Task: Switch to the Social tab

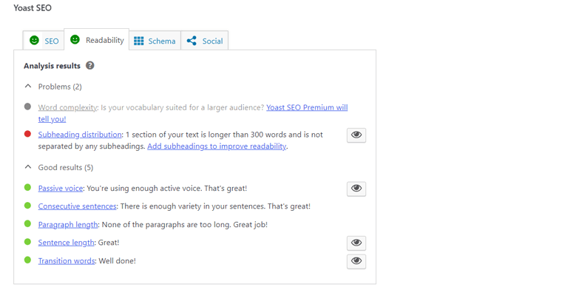Action: 205,41
